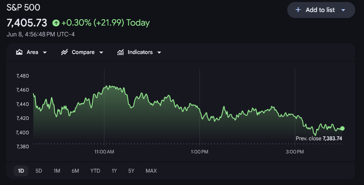364x185 pixels.
Task: Click the Compare button label
Action: point(83,52)
